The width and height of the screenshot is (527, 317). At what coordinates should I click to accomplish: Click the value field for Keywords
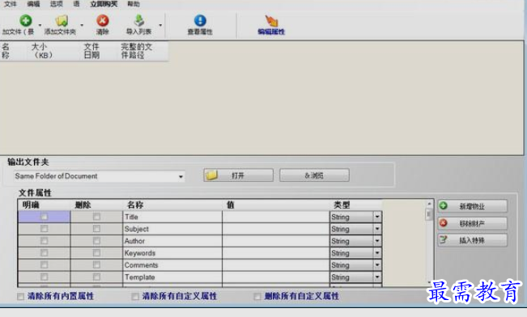[275, 253]
